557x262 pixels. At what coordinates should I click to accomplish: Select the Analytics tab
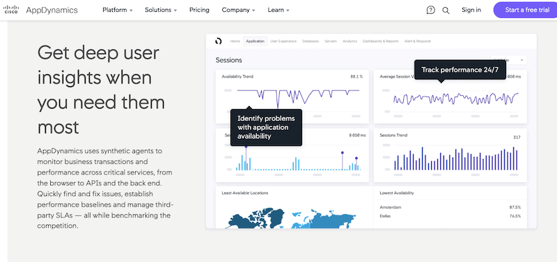pos(350,41)
